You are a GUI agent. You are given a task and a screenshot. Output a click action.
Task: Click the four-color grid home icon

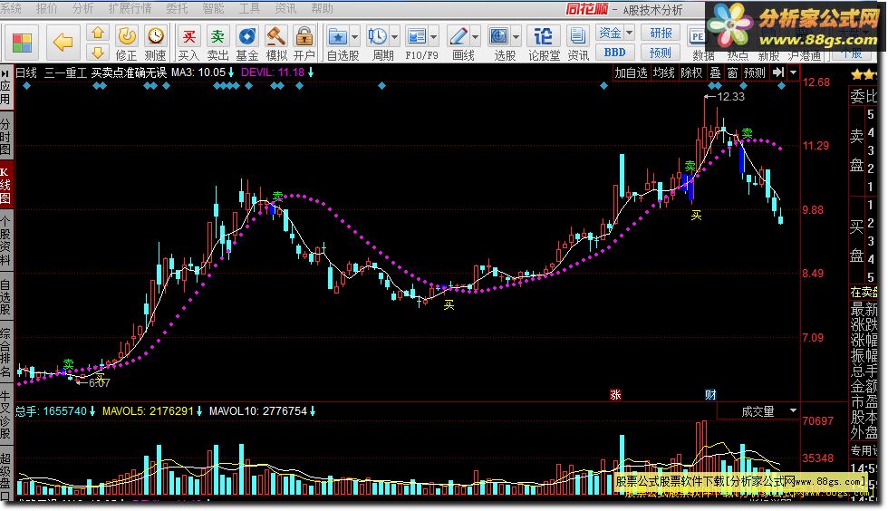22,43
